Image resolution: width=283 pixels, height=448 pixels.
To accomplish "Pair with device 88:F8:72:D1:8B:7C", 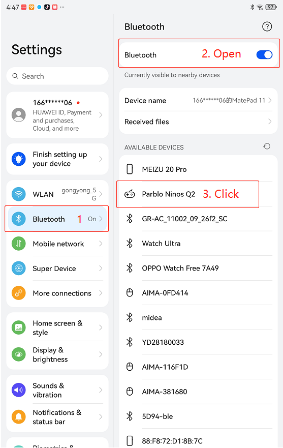I will tap(198, 441).
